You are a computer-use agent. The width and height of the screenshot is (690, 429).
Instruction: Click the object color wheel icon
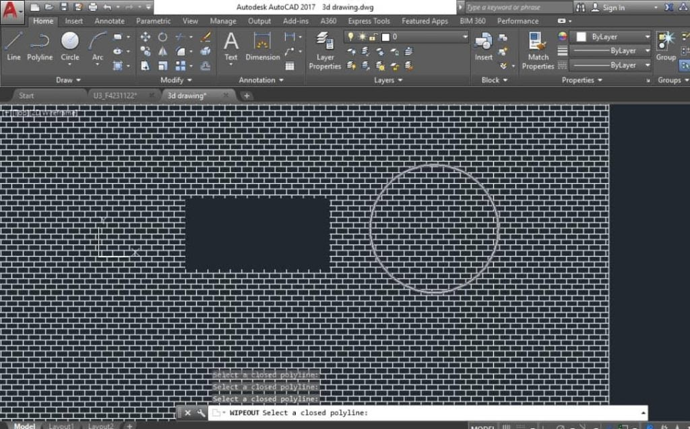(x=562, y=36)
